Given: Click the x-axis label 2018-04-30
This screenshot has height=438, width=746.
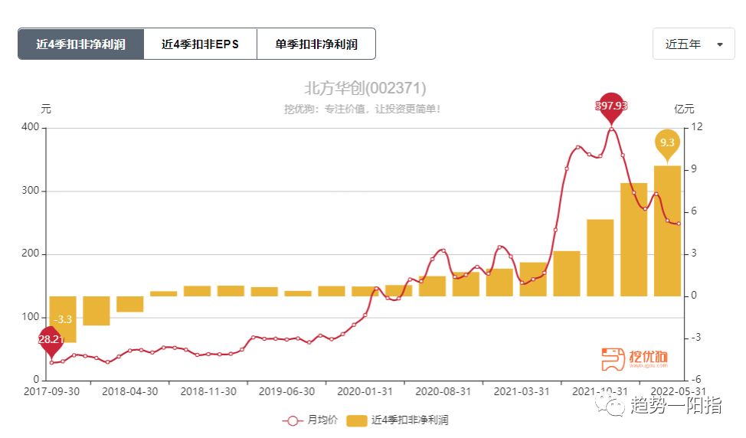Looking at the screenshot, I should click(130, 391).
